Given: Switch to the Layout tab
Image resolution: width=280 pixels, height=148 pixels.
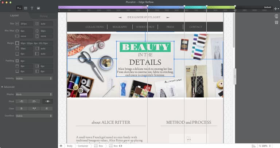Looking at the screenshot, I should [15, 16].
